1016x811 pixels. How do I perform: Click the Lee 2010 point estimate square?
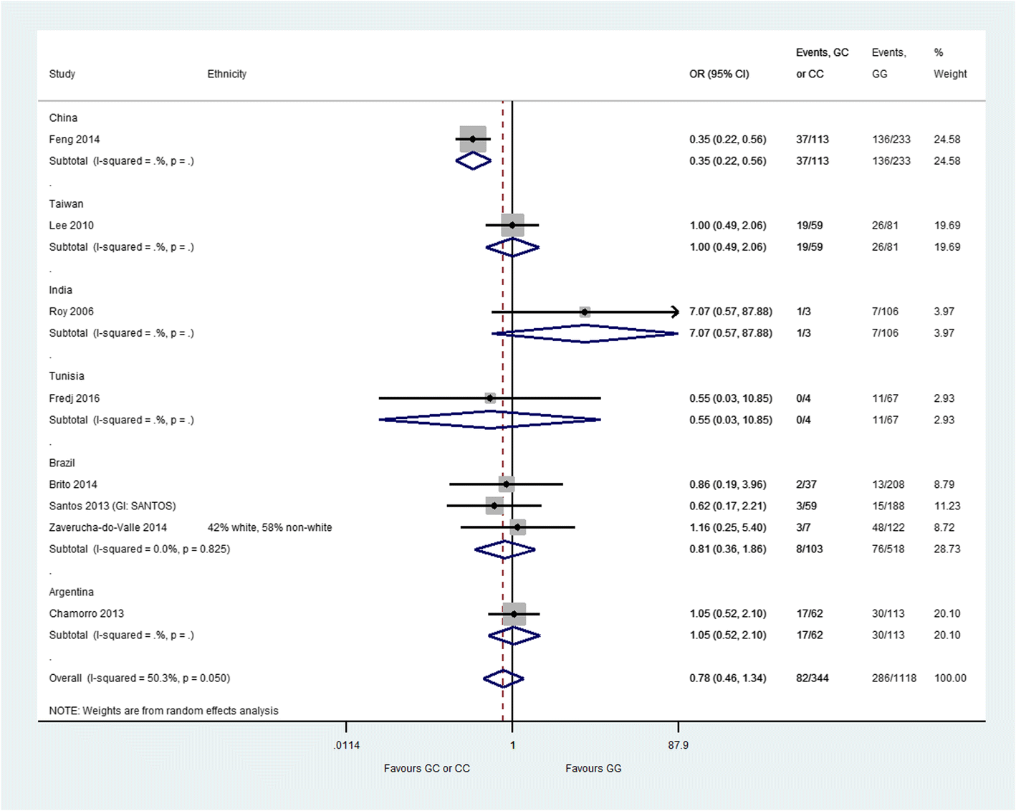pos(512,225)
